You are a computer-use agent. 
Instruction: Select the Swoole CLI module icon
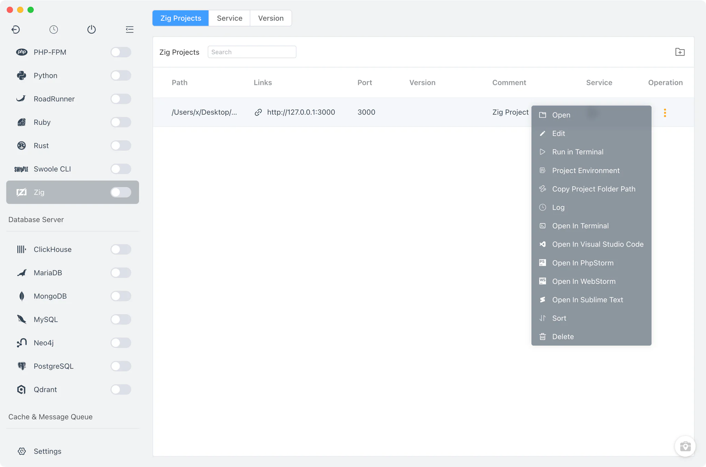21,169
